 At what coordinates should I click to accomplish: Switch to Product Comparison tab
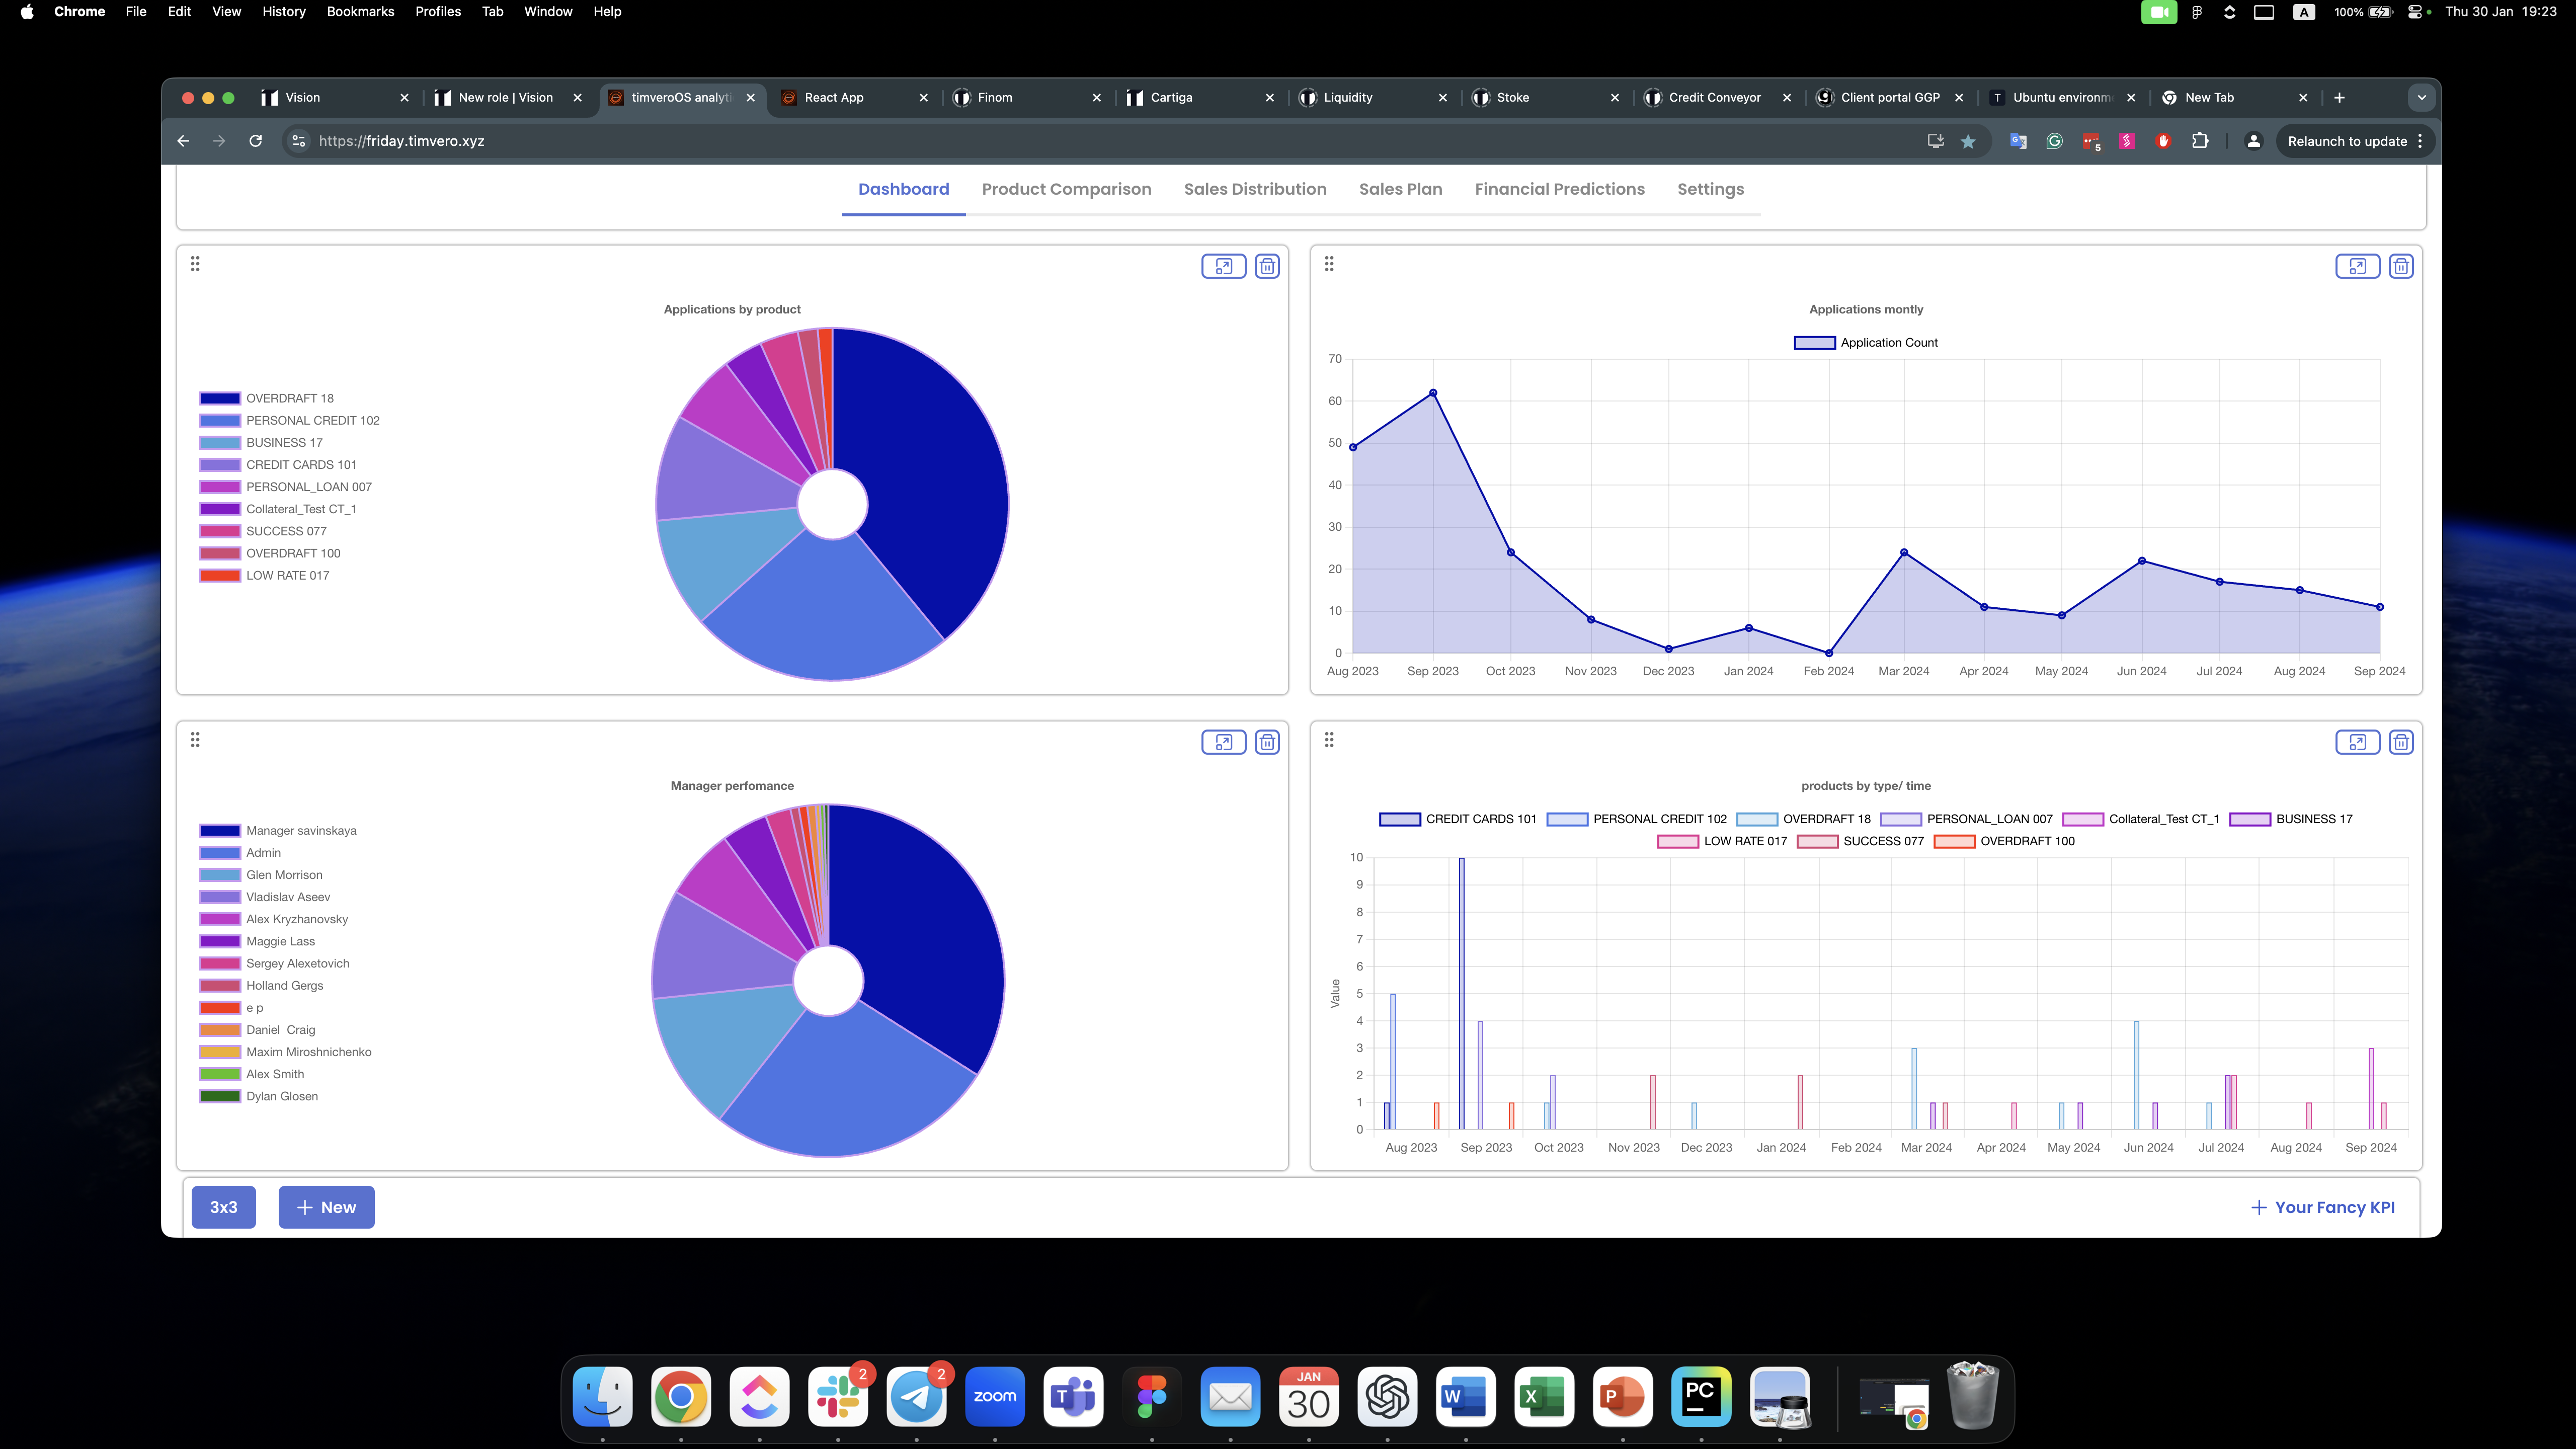(x=1066, y=189)
